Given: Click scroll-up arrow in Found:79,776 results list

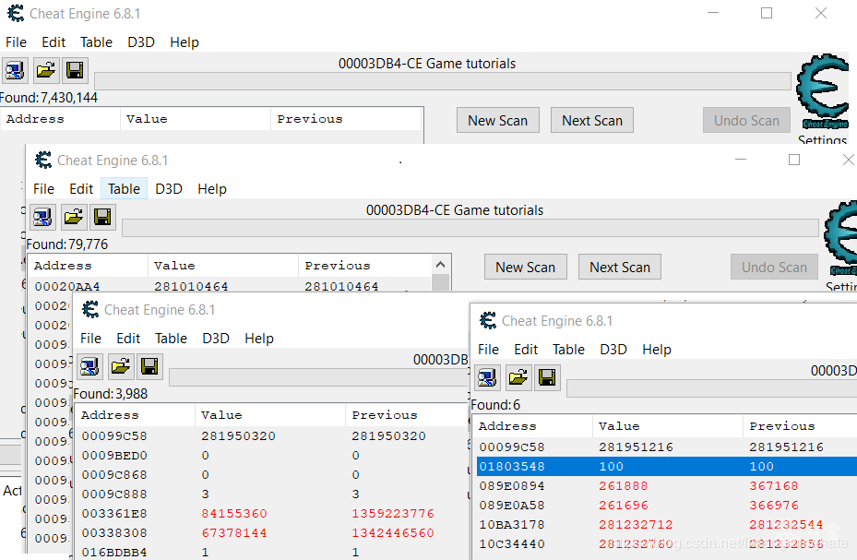Looking at the screenshot, I should [441, 265].
